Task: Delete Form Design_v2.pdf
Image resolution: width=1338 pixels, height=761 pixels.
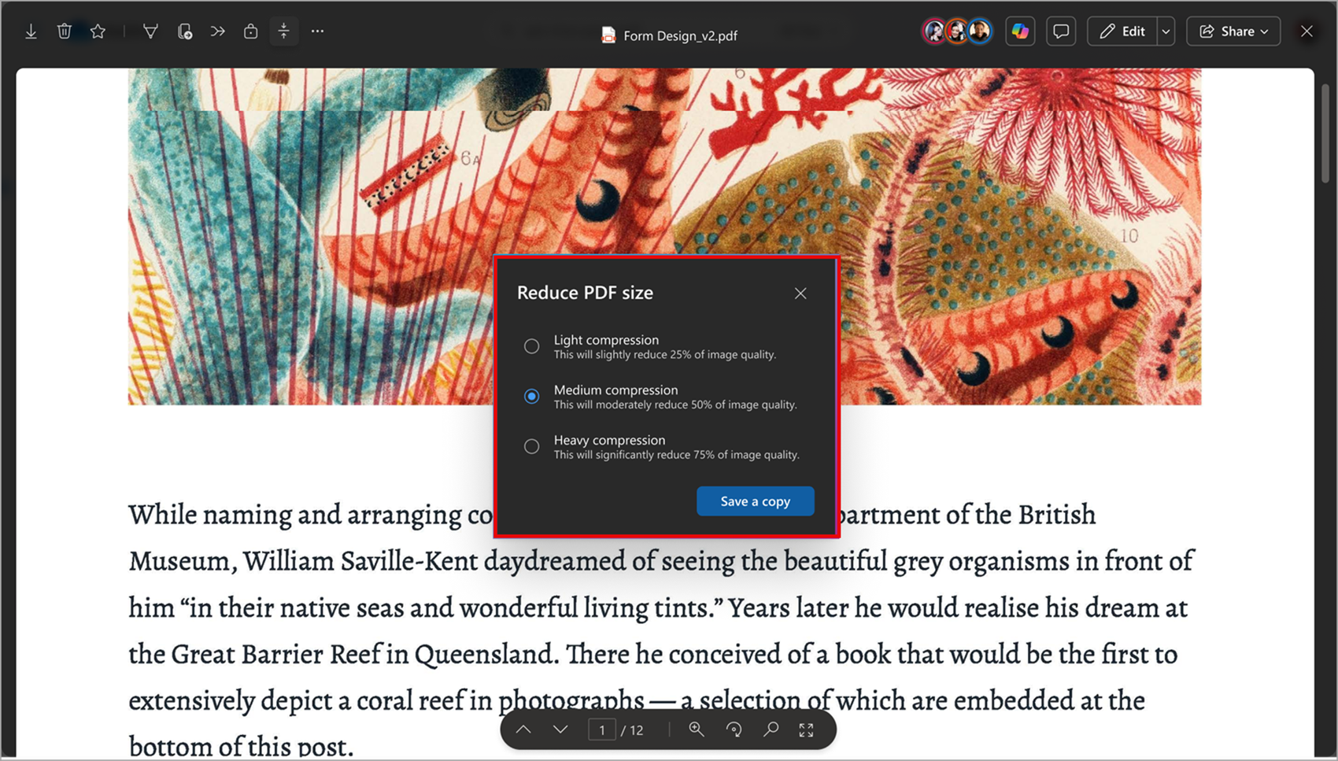Action: coord(65,31)
